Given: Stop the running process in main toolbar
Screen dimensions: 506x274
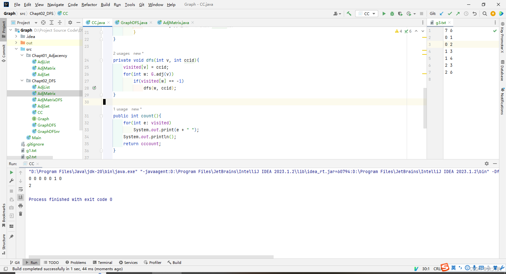Looking at the screenshot, I should (422, 14).
